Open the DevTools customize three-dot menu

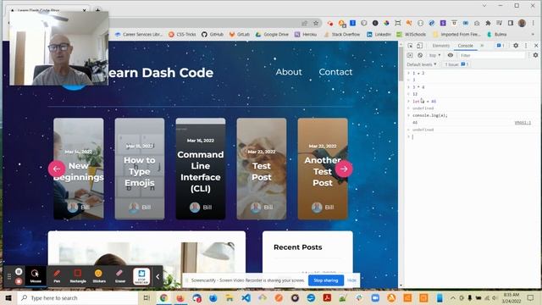pos(526,45)
